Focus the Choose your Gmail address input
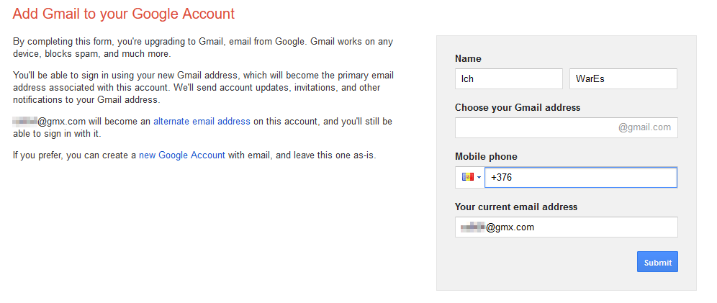Viewport: 717px width, 303px height. point(533,127)
